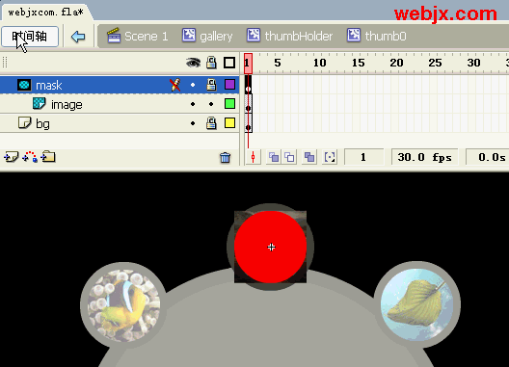Click the green outline swatch of image

pos(229,104)
